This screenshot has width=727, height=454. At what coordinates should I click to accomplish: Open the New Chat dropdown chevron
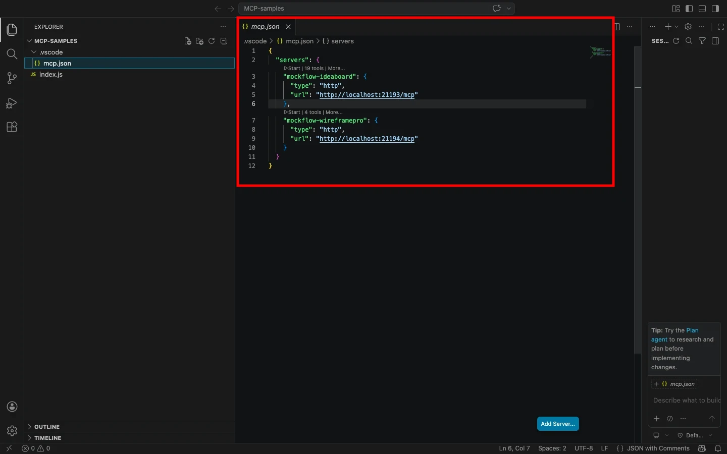point(677,27)
